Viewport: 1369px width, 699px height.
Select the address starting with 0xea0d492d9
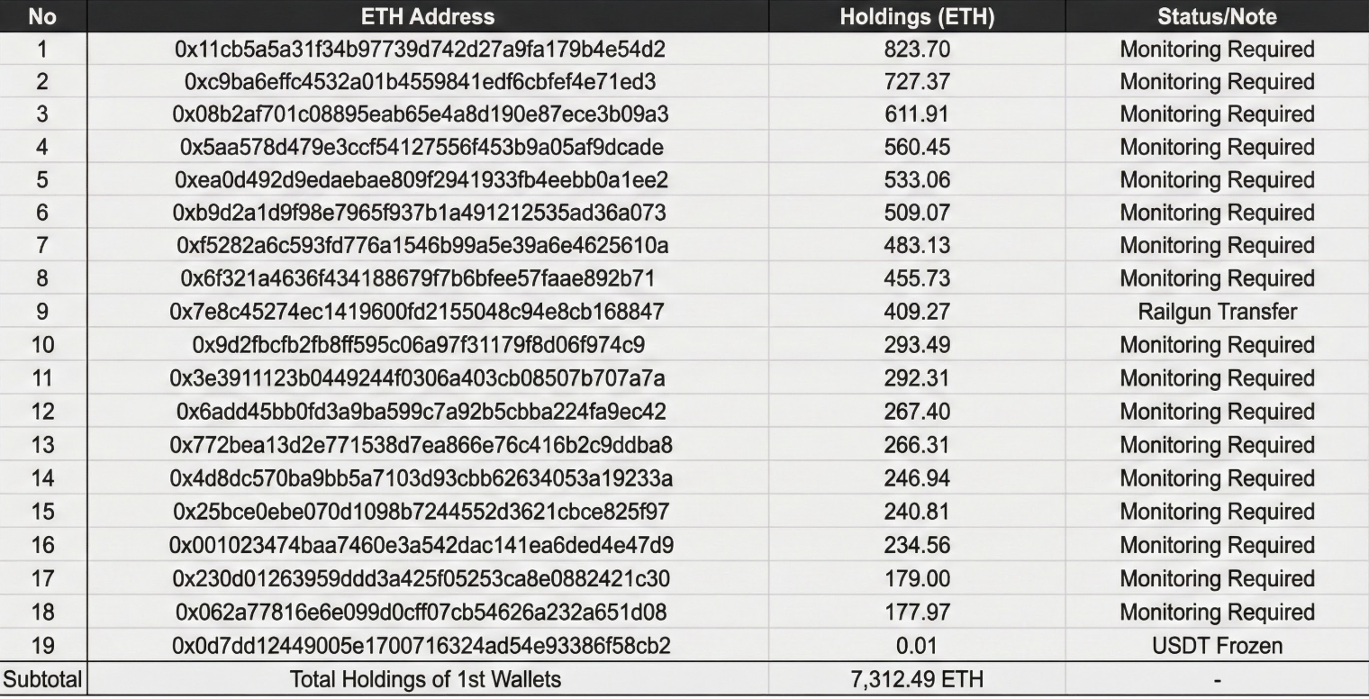click(422, 180)
